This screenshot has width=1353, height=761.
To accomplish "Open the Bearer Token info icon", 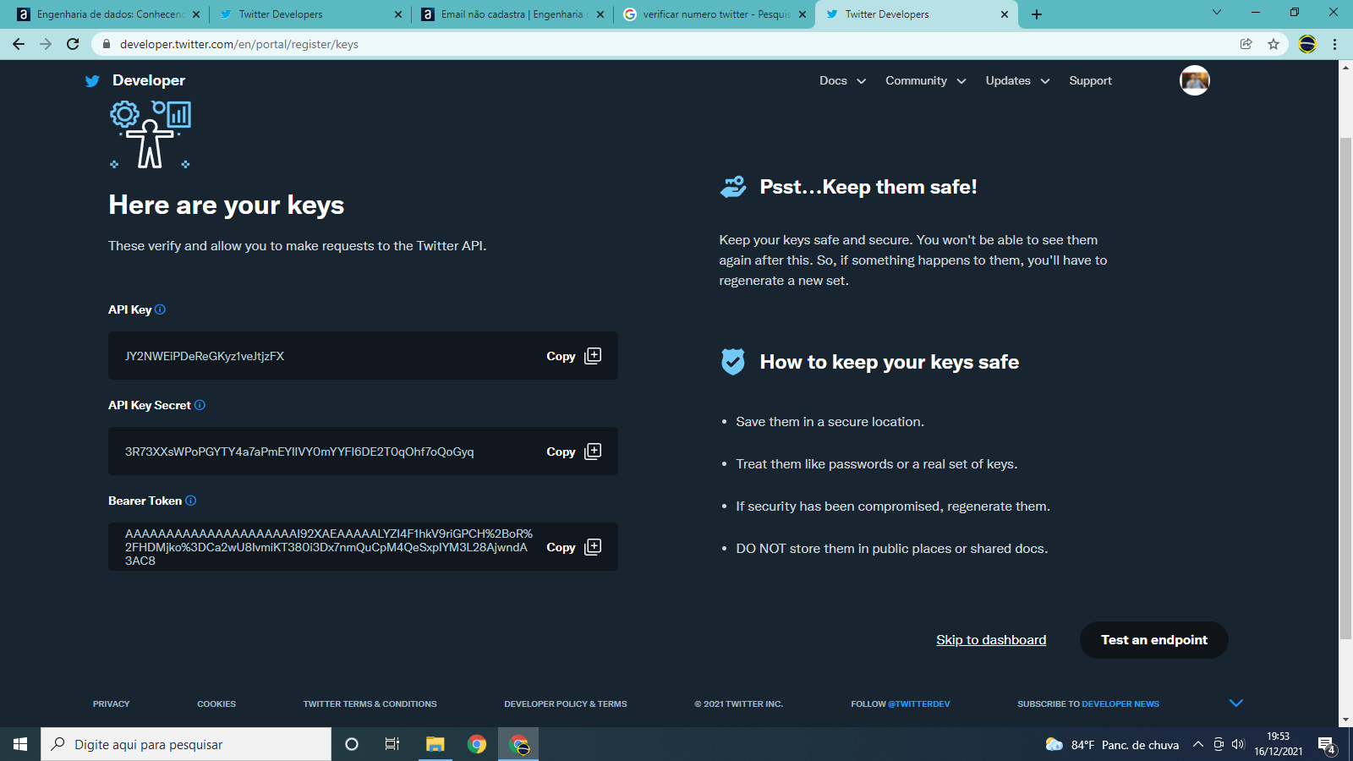I will pos(190,501).
